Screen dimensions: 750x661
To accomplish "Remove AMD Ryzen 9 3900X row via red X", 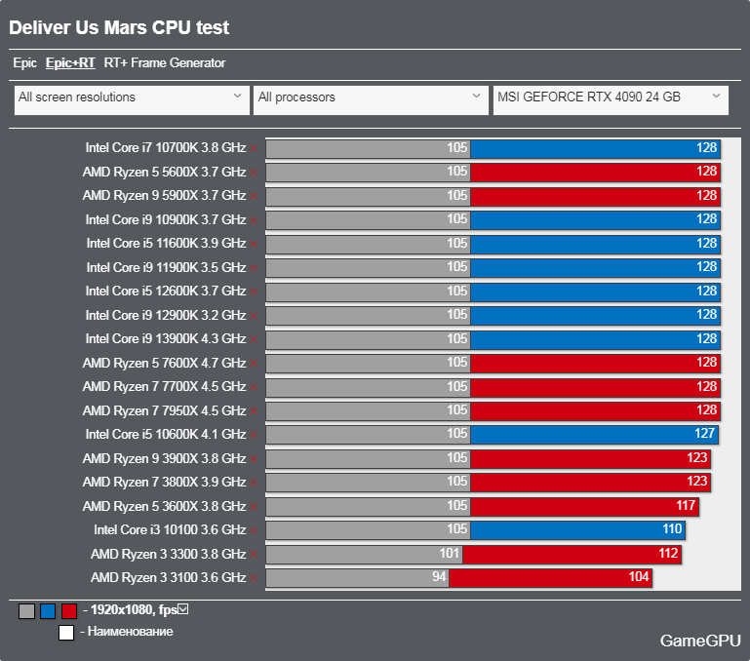I will [254, 459].
